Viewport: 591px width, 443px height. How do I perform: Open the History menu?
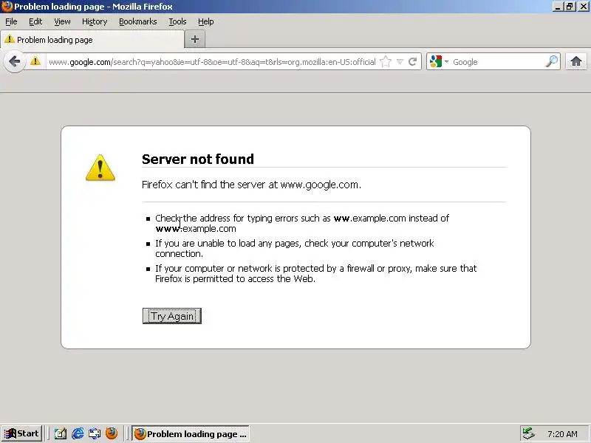pos(95,21)
